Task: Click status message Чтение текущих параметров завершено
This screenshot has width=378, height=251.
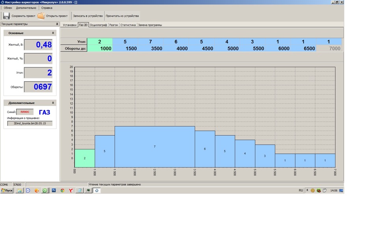Action: [115, 185]
